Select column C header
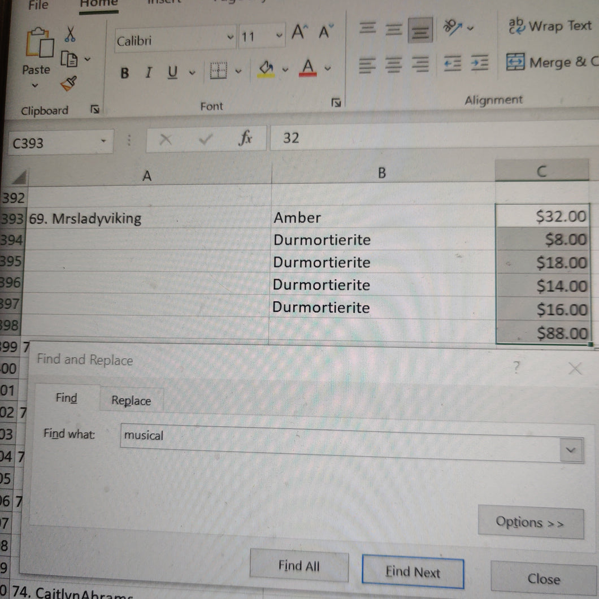The width and height of the screenshot is (599, 599). [x=542, y=171]
